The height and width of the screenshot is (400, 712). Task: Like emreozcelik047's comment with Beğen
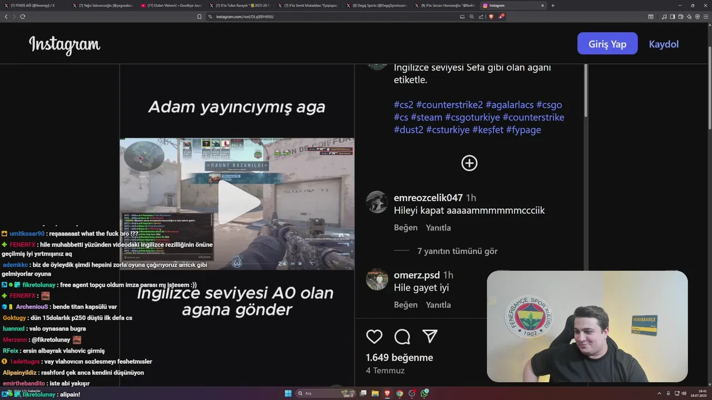pos(406,228)
